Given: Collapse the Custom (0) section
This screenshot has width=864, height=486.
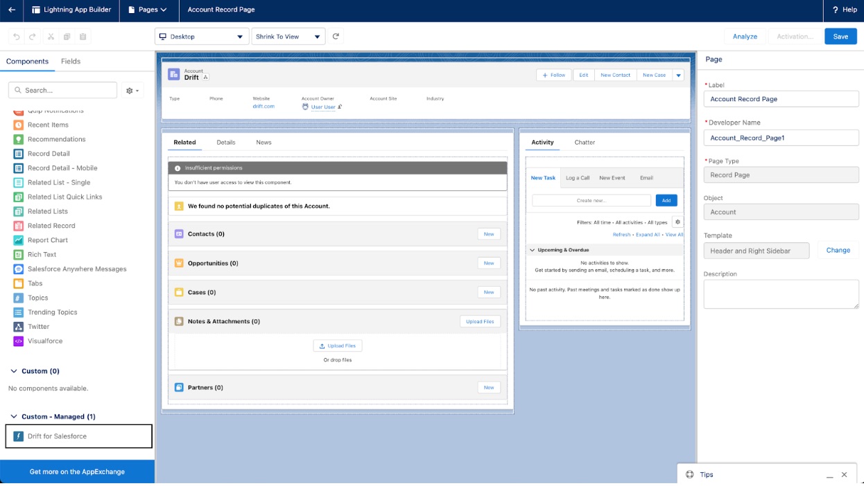Looking at the screenshot, I should click(13, 371).
